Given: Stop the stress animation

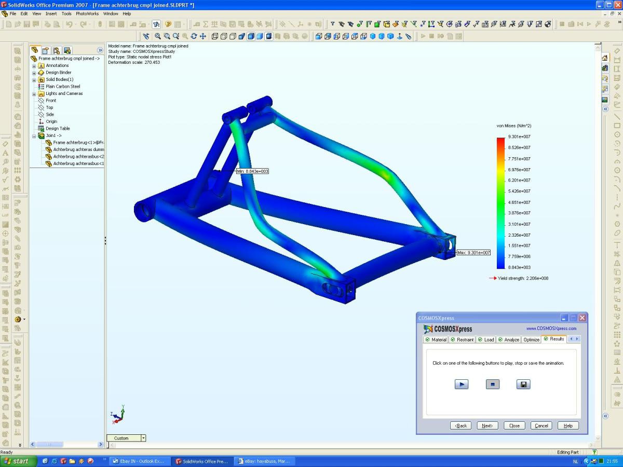Looking at the screenshot, I should tap(493, 384).
